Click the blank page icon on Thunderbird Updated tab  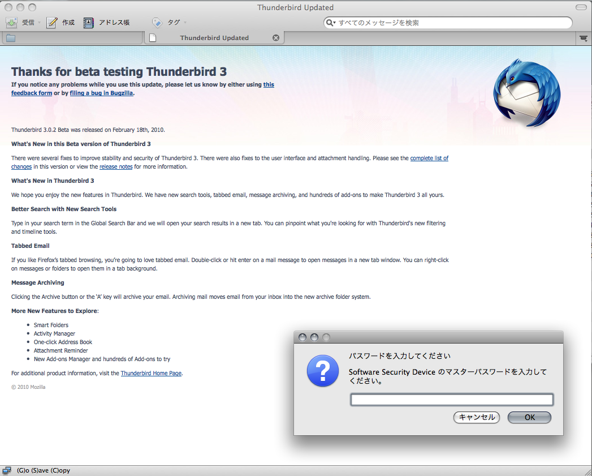pyautogui.click(x=153, y=38)
